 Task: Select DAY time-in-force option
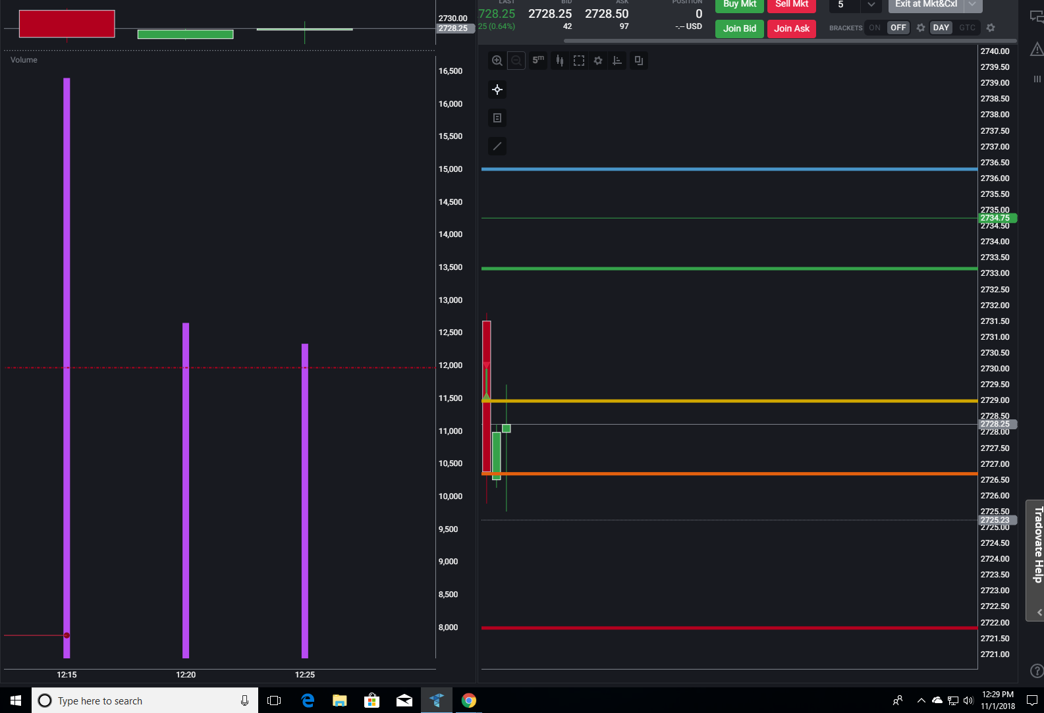[941, 28]
